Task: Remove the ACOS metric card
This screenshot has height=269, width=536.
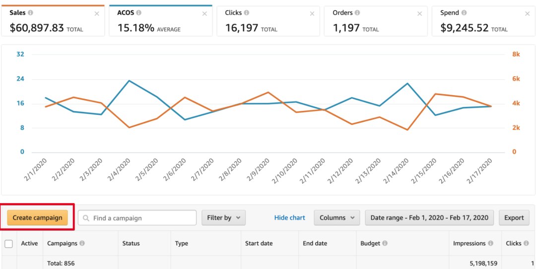Action: 204,13
